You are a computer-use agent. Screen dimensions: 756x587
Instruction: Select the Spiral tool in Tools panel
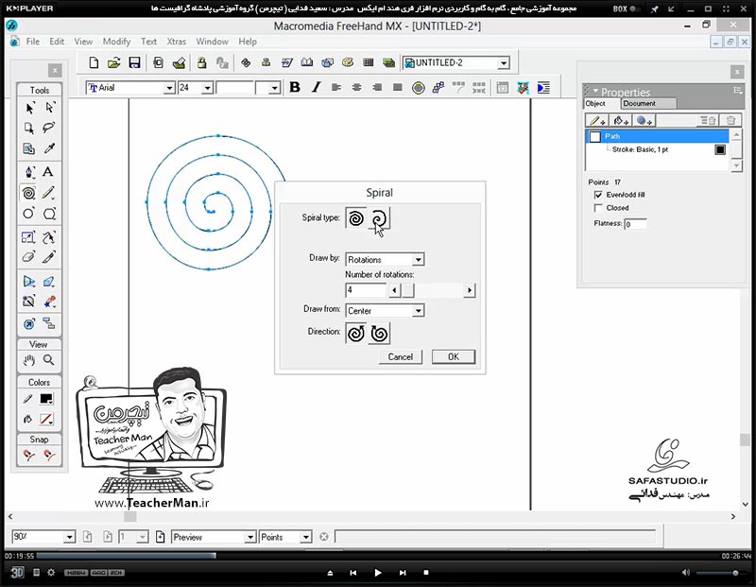click(x=29, y=193)
